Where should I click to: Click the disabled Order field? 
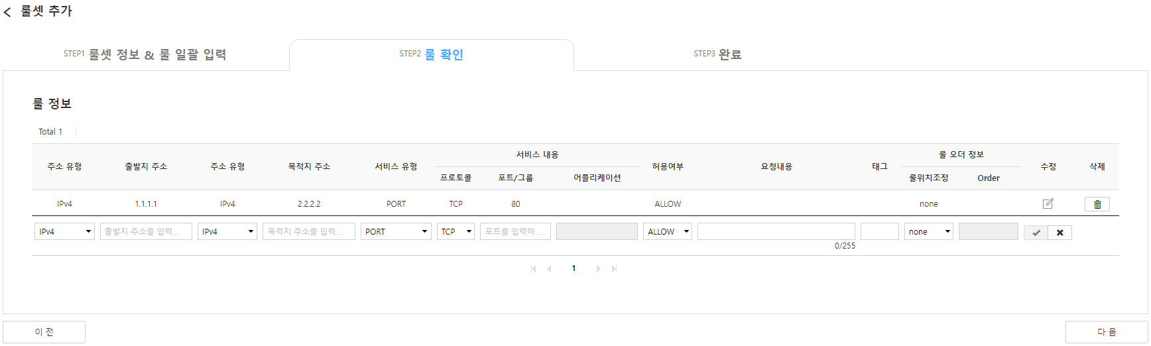click(x=989, y=231)
